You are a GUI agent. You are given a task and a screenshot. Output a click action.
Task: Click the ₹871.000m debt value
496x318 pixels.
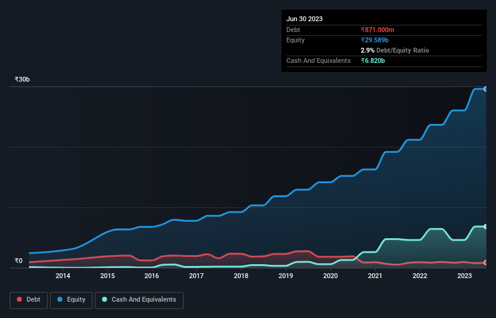coord(378,30)
